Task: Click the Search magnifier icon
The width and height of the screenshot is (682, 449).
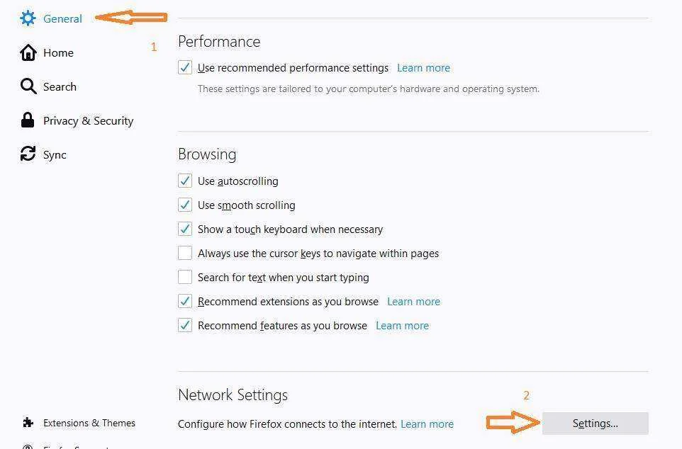Action: tap(28, 86)
